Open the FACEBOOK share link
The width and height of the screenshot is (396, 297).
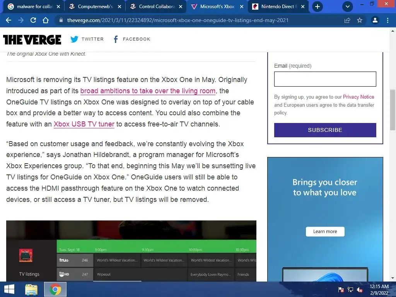coord(137,39)
